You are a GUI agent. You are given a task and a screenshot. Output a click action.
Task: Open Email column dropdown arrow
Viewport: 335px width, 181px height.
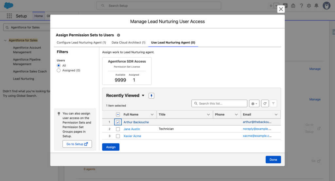point(276,115)
